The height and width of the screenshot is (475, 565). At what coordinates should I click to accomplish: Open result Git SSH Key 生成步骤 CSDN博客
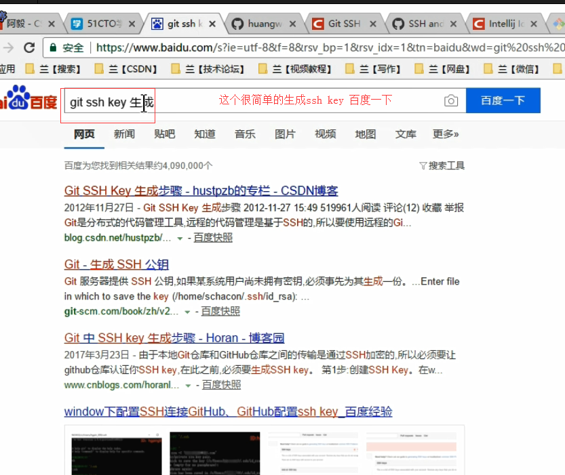click(201, 190)
